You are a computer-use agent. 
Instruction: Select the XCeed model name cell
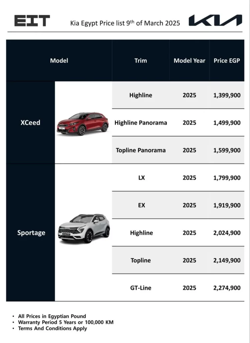coord(30,123)
